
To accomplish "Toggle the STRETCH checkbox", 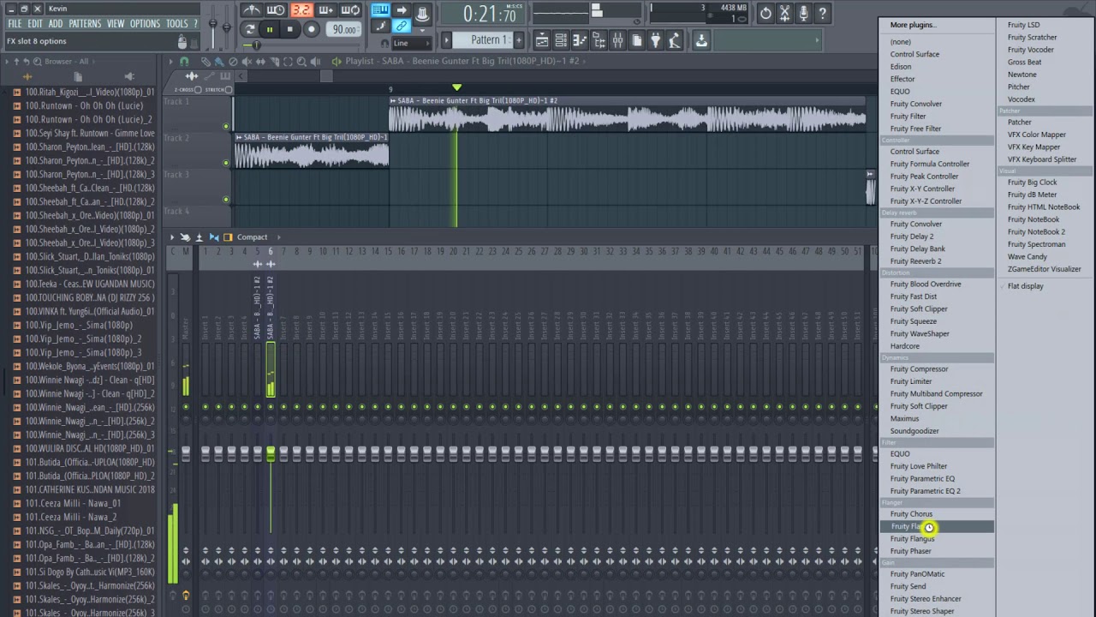I will point(229,90).
